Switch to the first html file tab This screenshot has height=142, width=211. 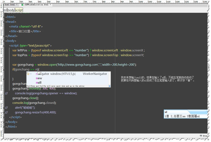10,5
